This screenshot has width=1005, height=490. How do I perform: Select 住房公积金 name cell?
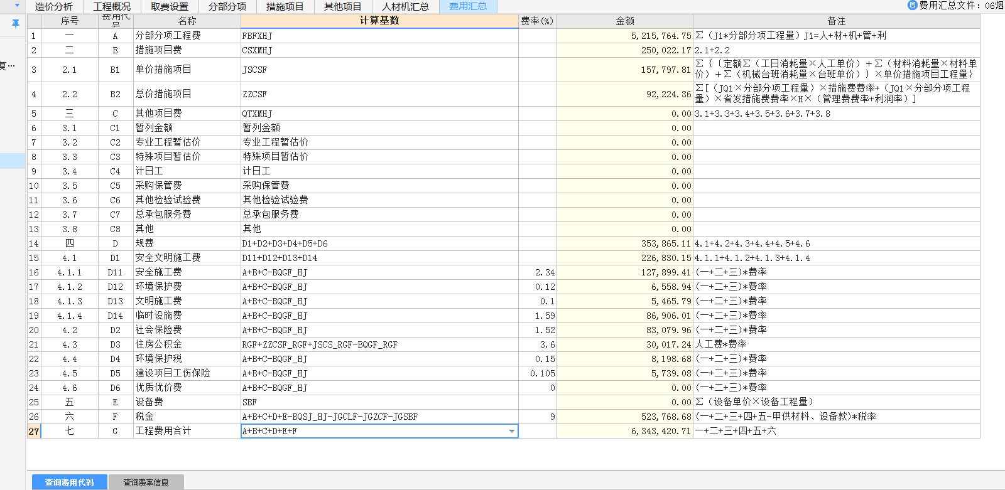(x=187, y=344)
